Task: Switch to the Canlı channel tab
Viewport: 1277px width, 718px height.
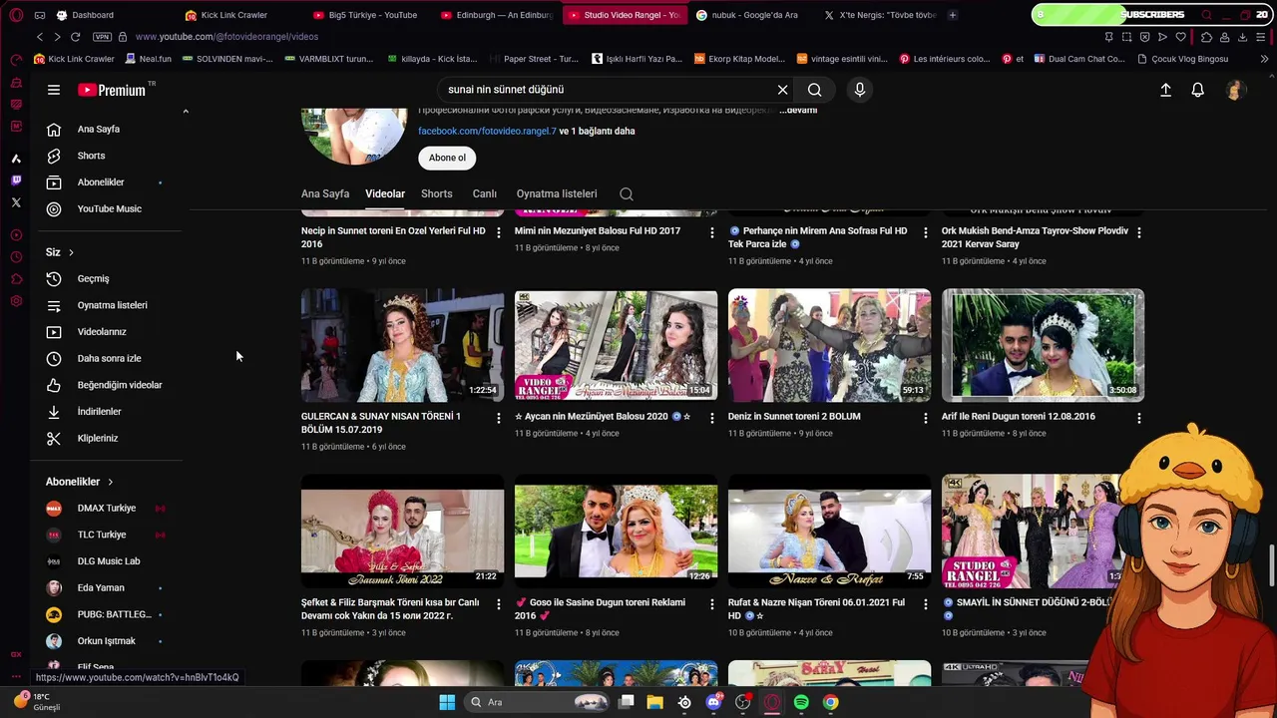Action: pos(485,194)
